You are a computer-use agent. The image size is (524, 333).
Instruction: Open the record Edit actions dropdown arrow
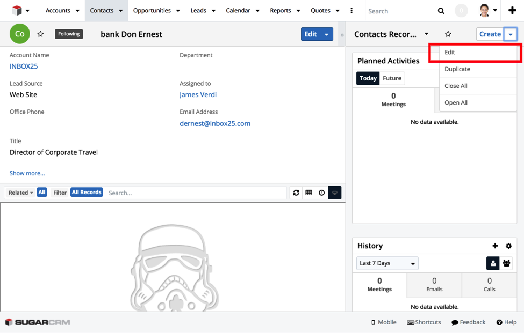click(327, 34)
